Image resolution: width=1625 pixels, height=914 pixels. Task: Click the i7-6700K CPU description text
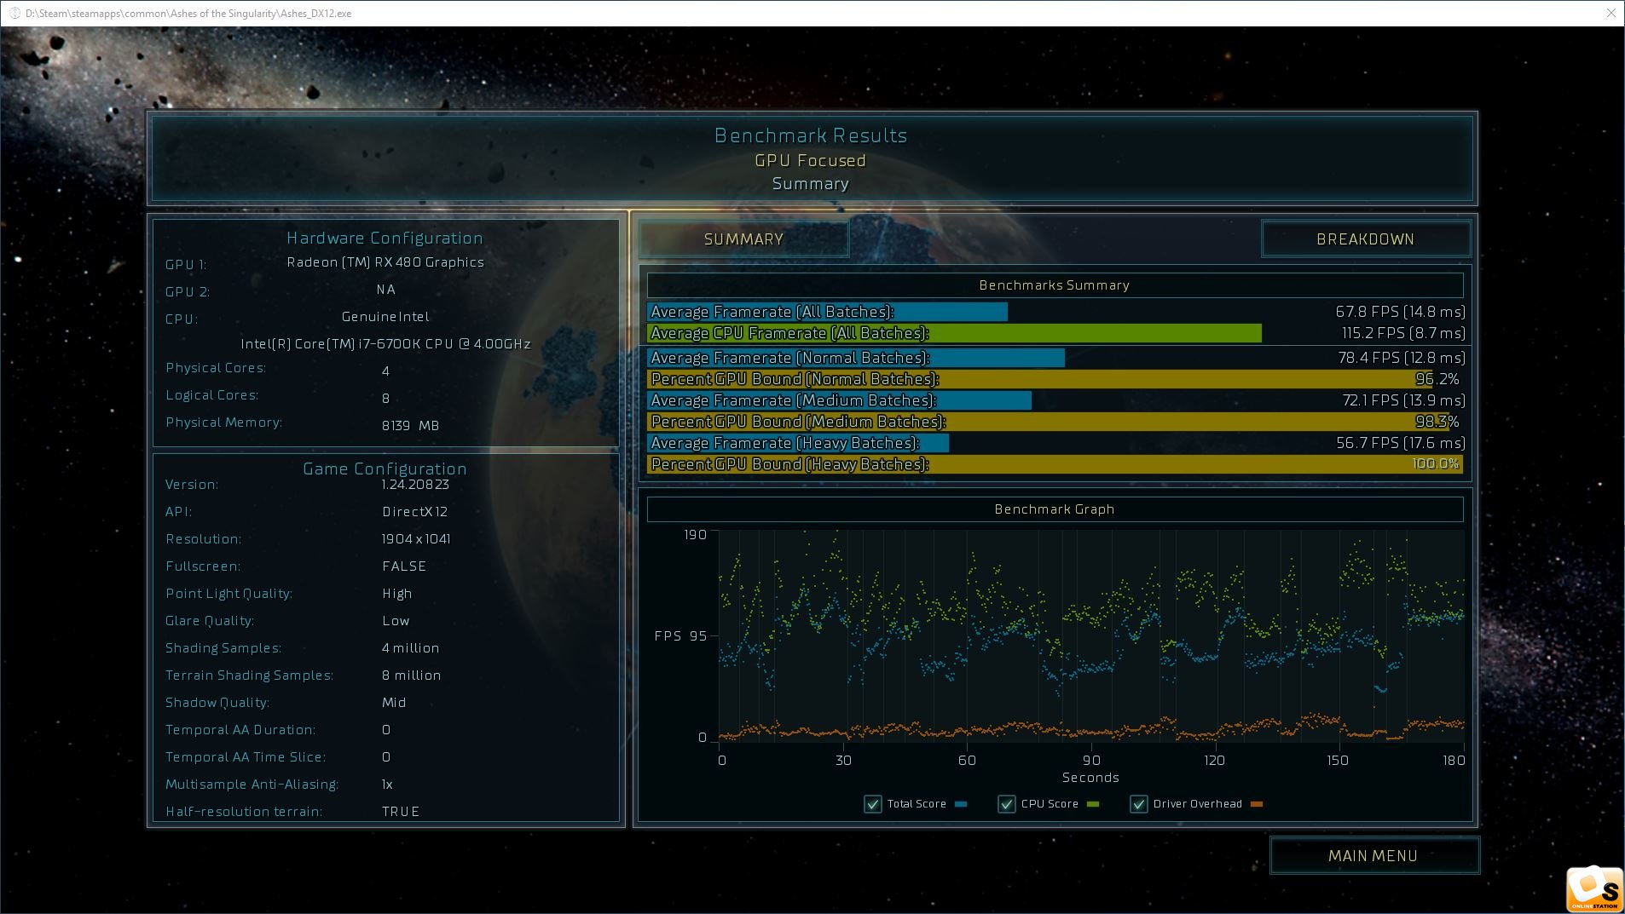coord(385,344)
